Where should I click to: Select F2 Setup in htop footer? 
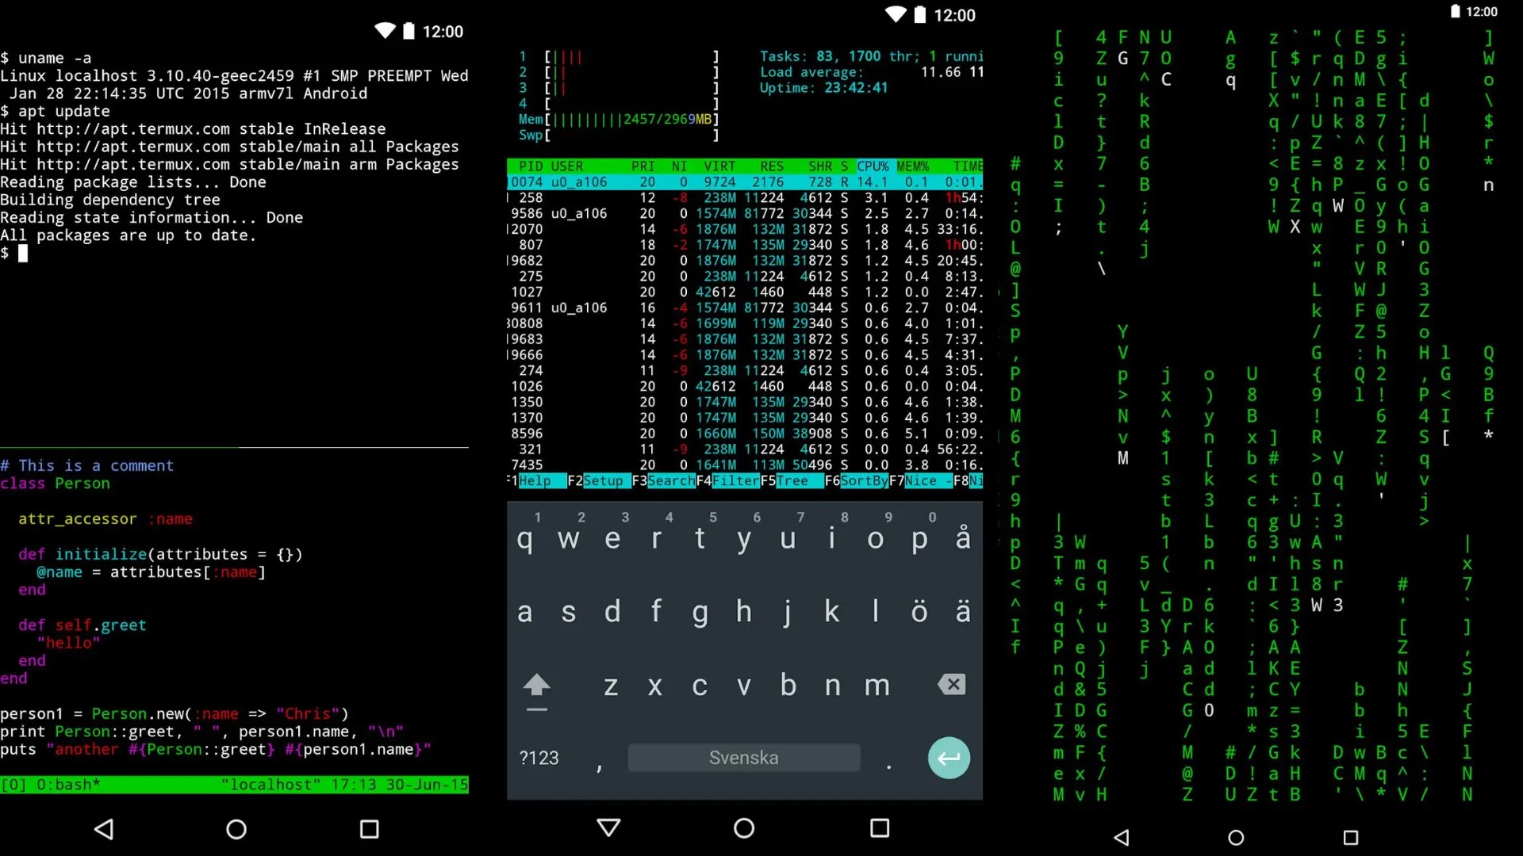[x=603, y=481]
